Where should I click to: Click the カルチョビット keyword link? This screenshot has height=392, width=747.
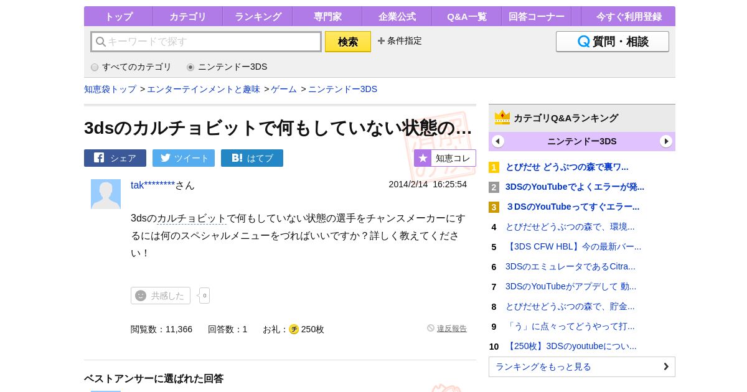click(192, 218)
